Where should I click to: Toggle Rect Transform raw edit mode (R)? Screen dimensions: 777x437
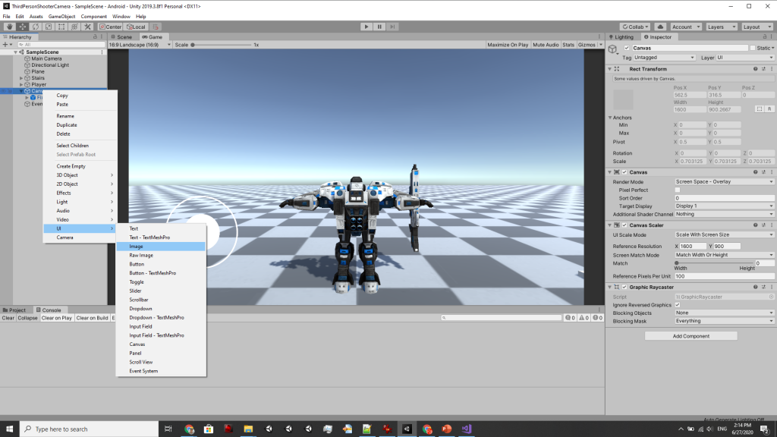[769, 109]
